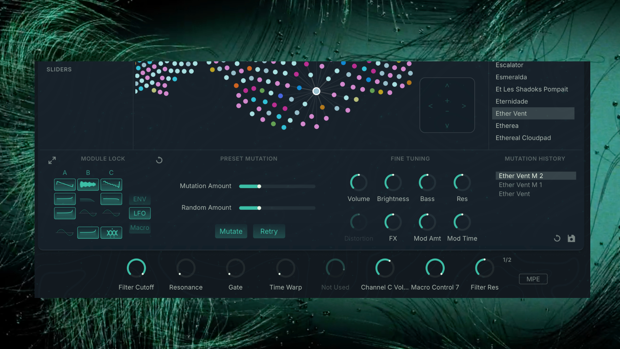
Task: Click the undo arrow icon in Mutation History
Action: point(557,238)
